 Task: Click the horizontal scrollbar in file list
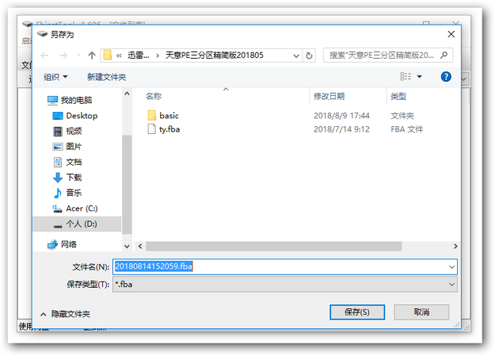[273, 246]
